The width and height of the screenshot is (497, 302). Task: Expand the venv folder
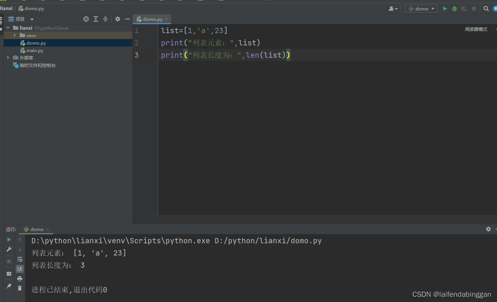coord(15,35)
